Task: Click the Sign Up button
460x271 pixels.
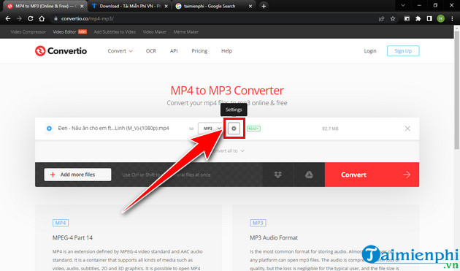Action: (403, 51)
